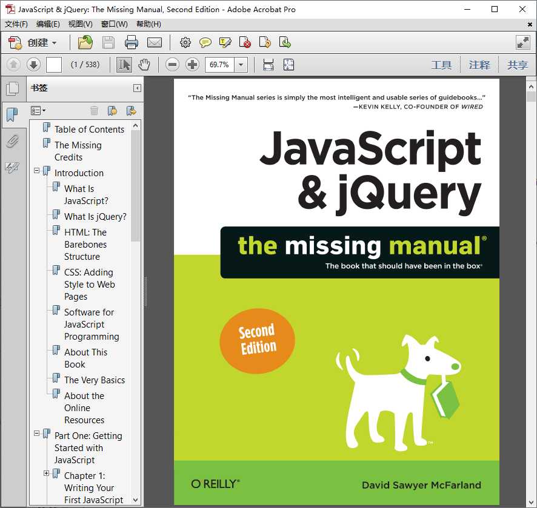Go to previous page arrow
Screen dimensions: 537x508
pyautogui.click(x=13, y=64)
